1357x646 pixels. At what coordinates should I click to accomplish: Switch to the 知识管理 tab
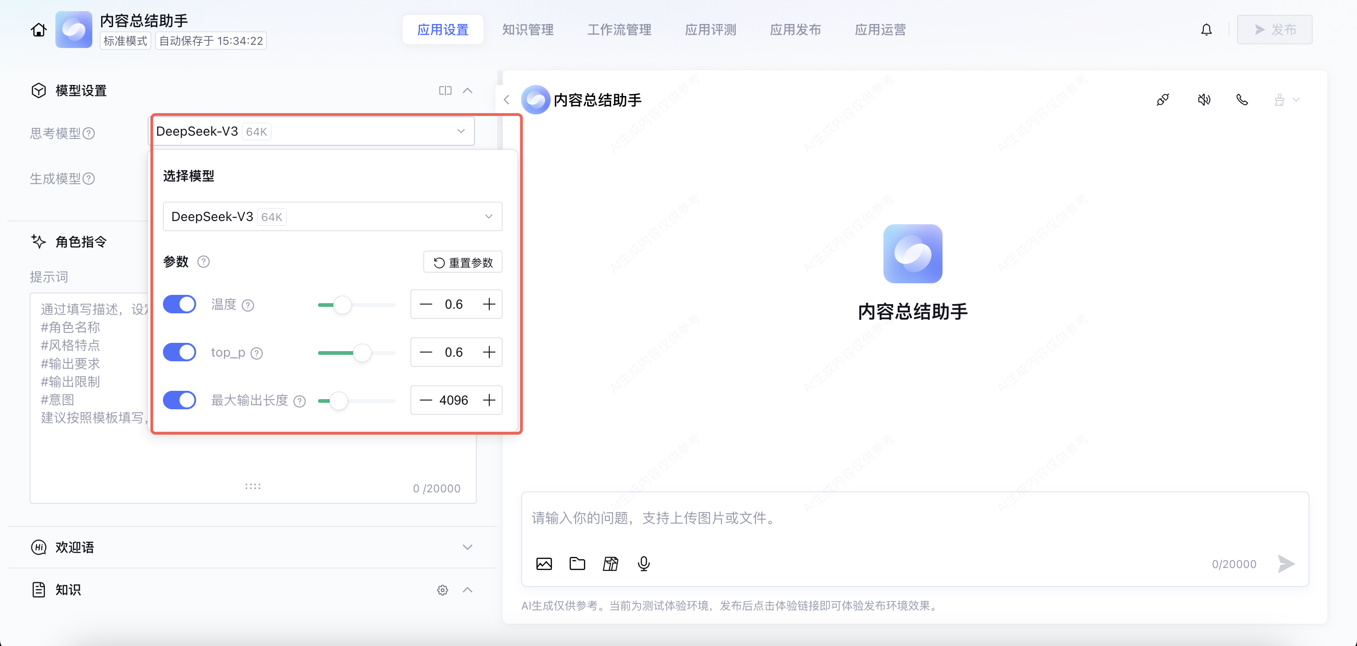528,30
